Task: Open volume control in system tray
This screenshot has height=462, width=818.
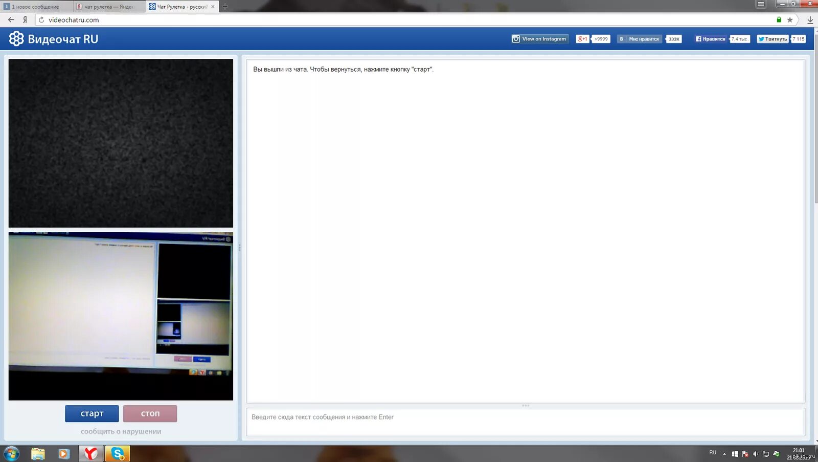Action: pyautogui.click(x=755, y=454)
